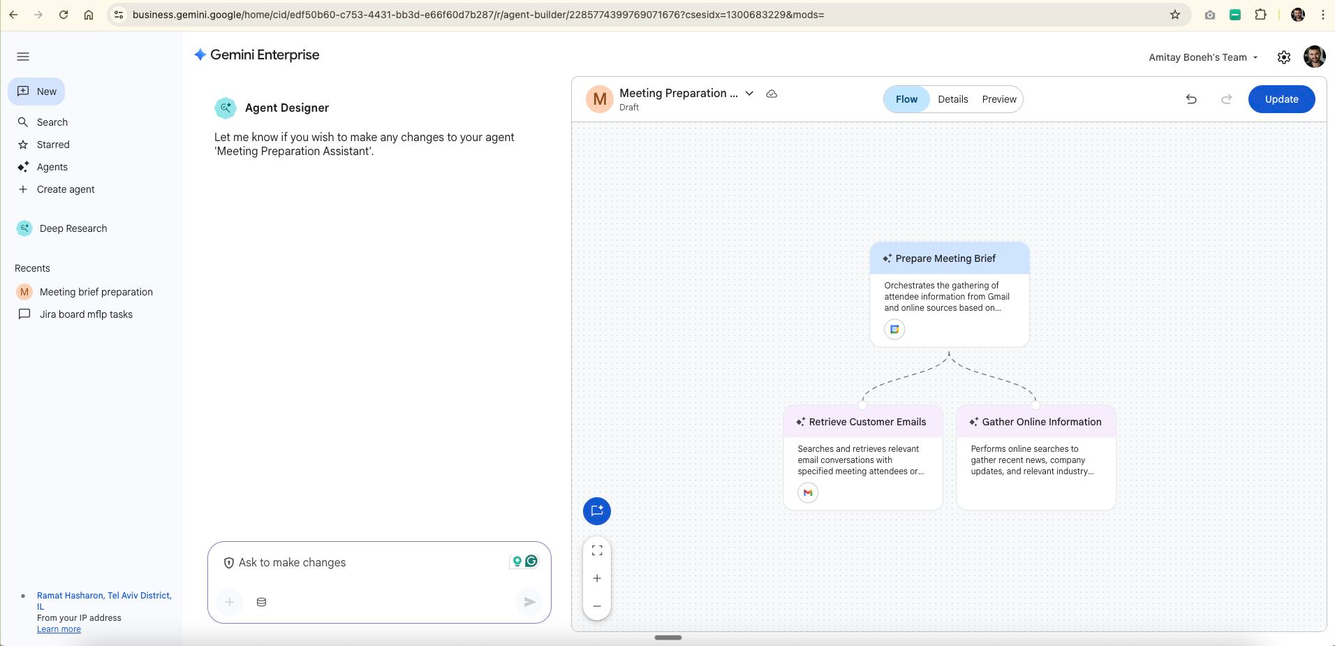1335x646 pixels.
Task: Open the Chrome three-dot menu
Action: click(1323, 15)
